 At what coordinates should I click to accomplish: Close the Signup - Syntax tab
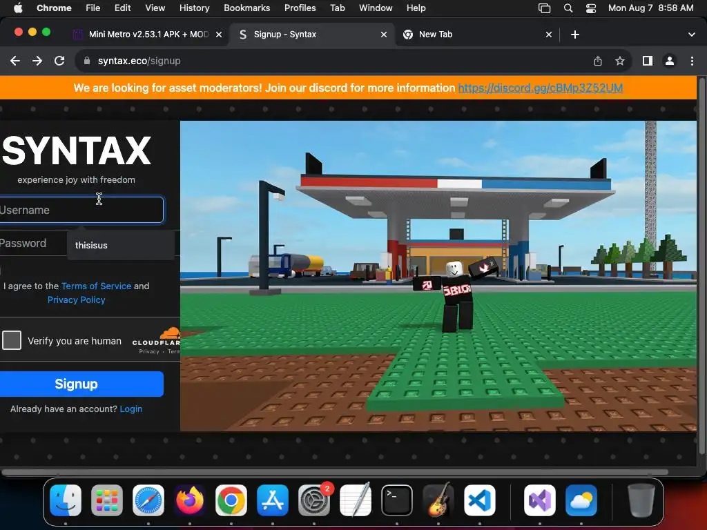[384, 35]
